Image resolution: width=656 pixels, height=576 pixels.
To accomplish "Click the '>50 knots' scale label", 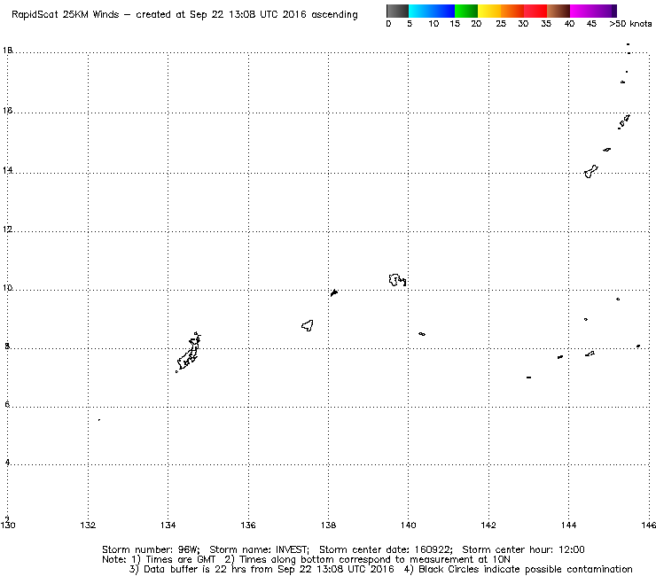I will (630, 24).
